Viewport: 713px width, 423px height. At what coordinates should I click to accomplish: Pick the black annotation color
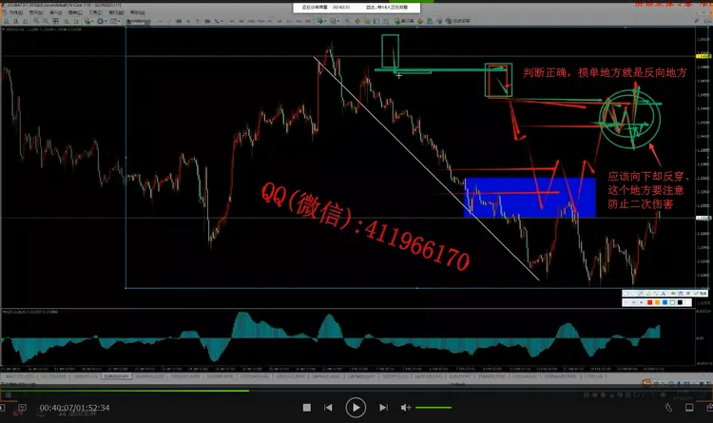[680, 302]
